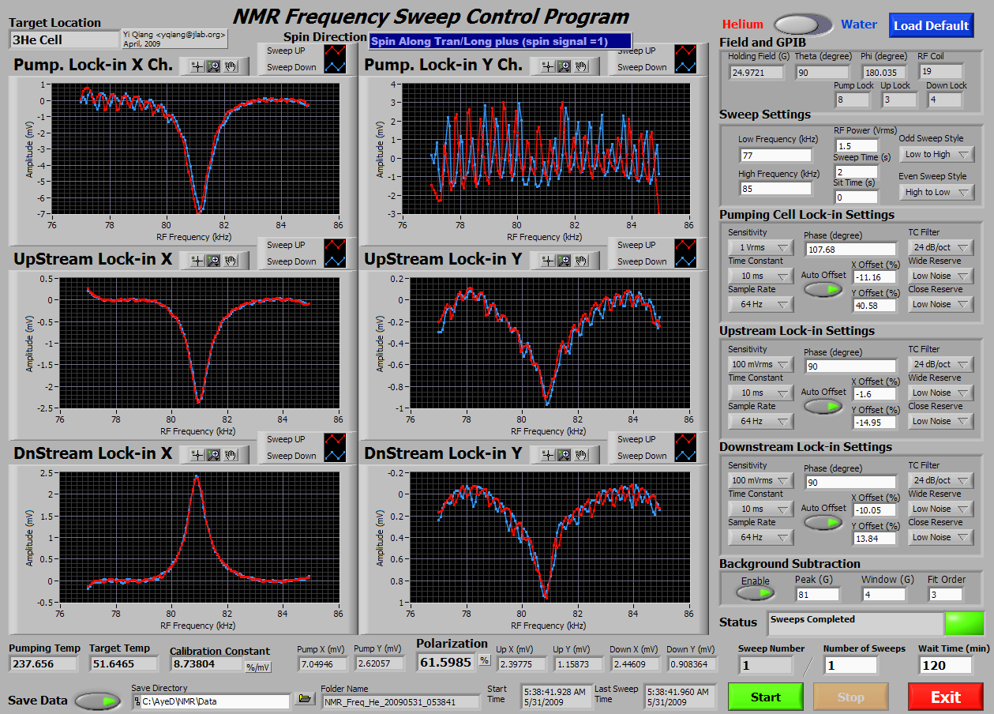Click the Load Default button
Screen dimensions: 994x714
[932, 25]
